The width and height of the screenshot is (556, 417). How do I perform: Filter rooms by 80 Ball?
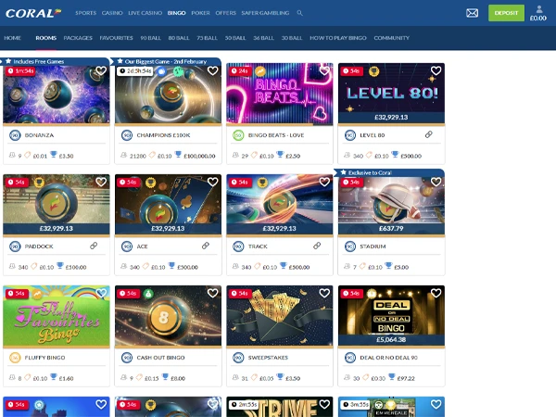click(x=179, y=38)
